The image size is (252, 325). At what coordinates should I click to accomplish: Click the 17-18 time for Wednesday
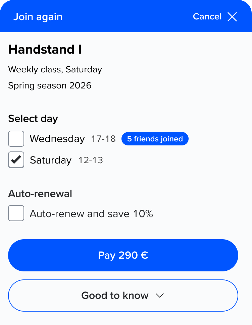point(103,139)
